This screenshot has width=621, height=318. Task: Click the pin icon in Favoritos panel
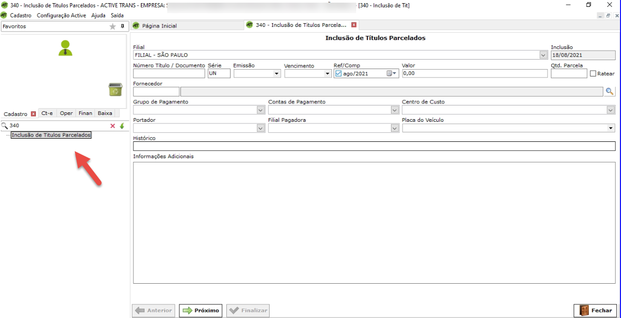pos(122,26)
